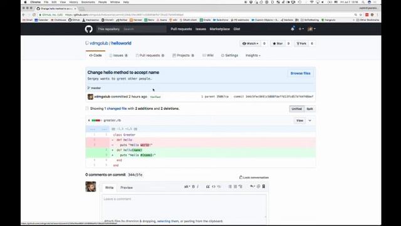Switch to the Projects tab
Image resolution: width=401 pixels, height=226 pixels.
183,55
